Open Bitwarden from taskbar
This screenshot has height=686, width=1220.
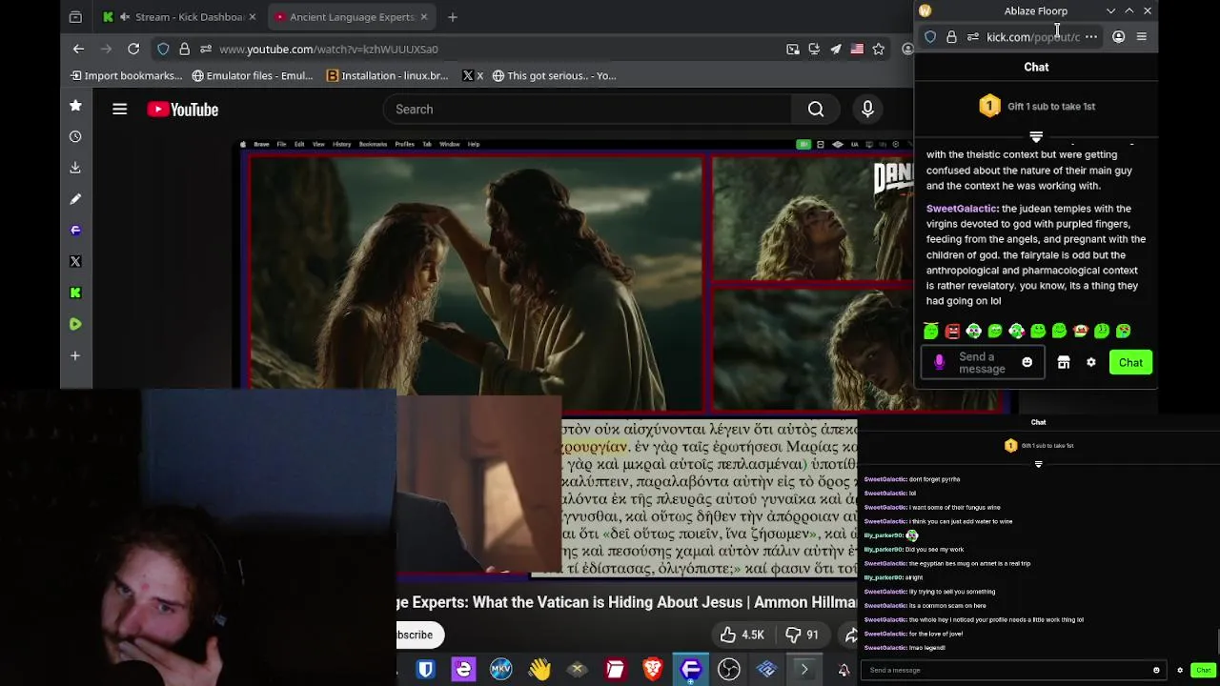(x=426, y=670)
